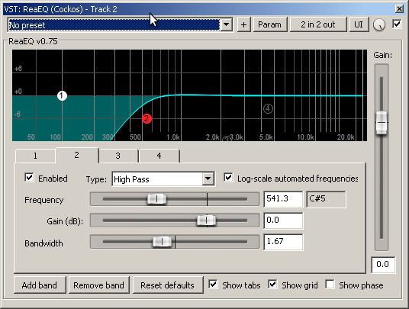Click the Bandwidth slider handle

point(162,241)
